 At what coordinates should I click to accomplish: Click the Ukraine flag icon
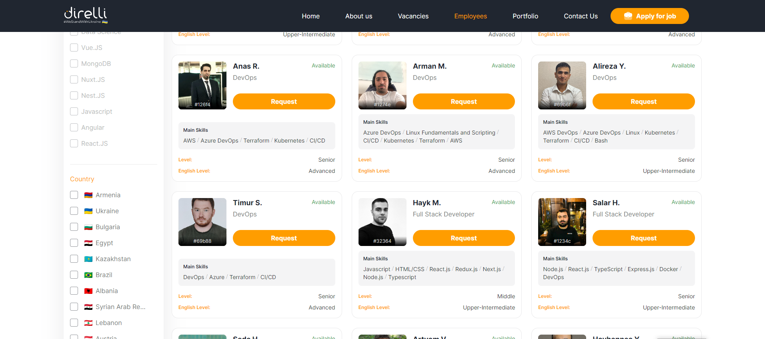pos(88,211)
